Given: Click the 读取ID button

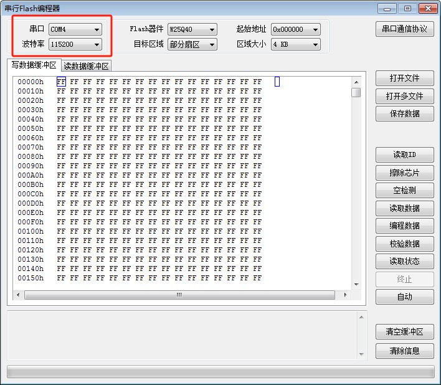Looking at the screenshot, I should click(x=404, y=154).
